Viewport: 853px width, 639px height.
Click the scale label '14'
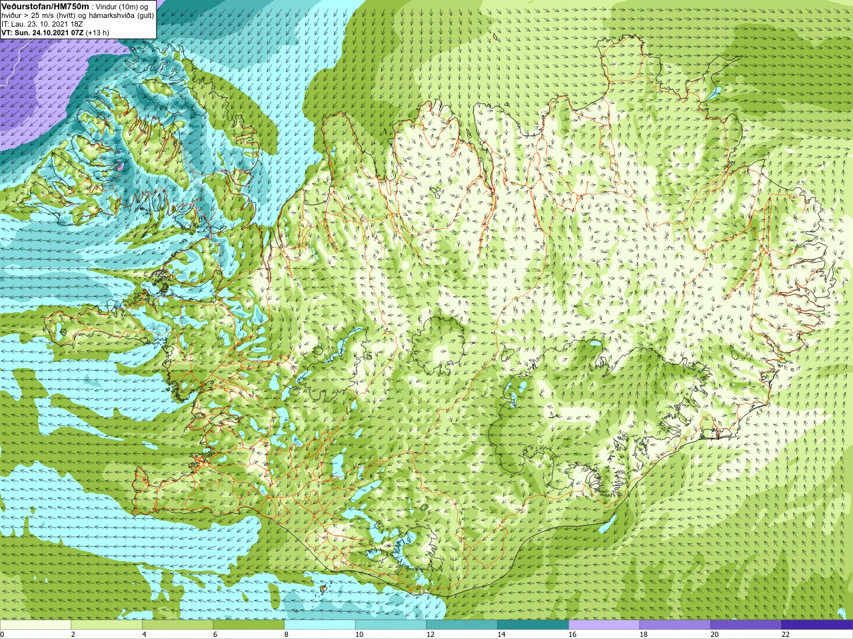coord(502,634)
